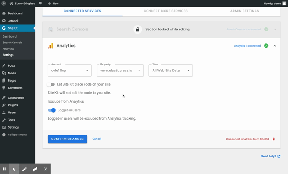
Task: Click the Cancel link
Action: click(x=97, y=139)
